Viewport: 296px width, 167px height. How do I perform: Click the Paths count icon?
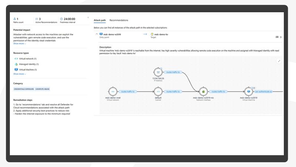(14, 19)
